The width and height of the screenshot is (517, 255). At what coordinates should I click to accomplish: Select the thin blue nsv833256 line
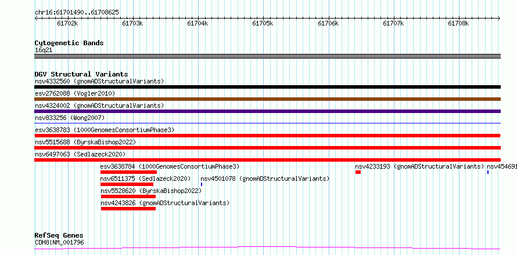point(267,123)
